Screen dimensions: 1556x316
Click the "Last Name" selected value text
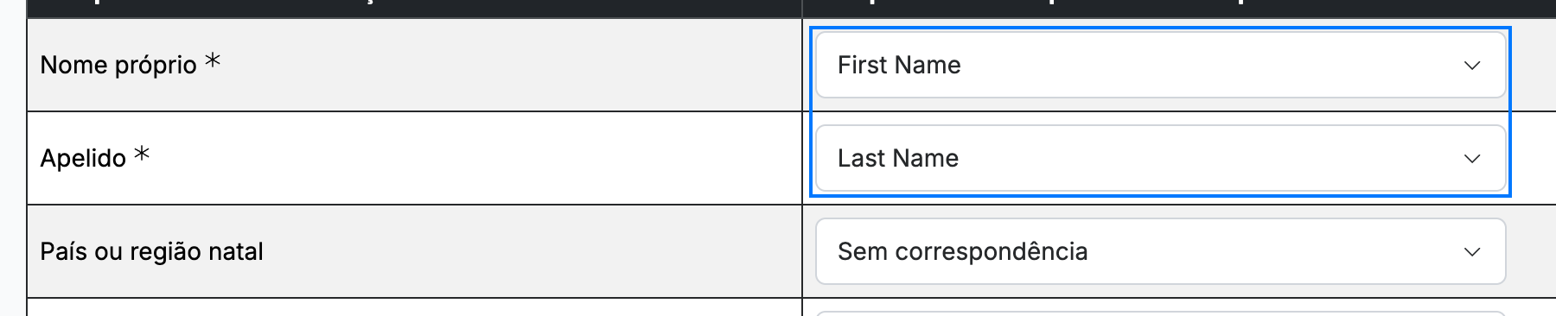(898, 158)
